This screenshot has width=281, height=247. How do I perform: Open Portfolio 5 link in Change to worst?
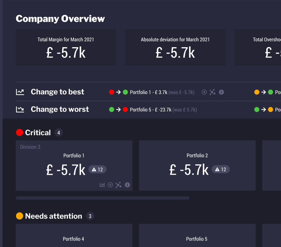point(151,109)
